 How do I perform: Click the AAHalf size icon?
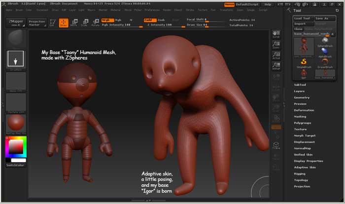click(276, 66)
